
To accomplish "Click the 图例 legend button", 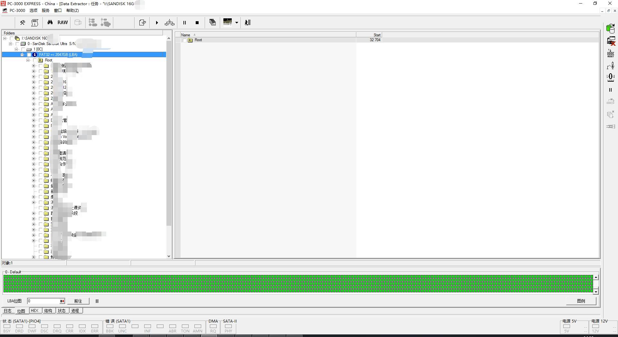I will [x=581, y=301].
